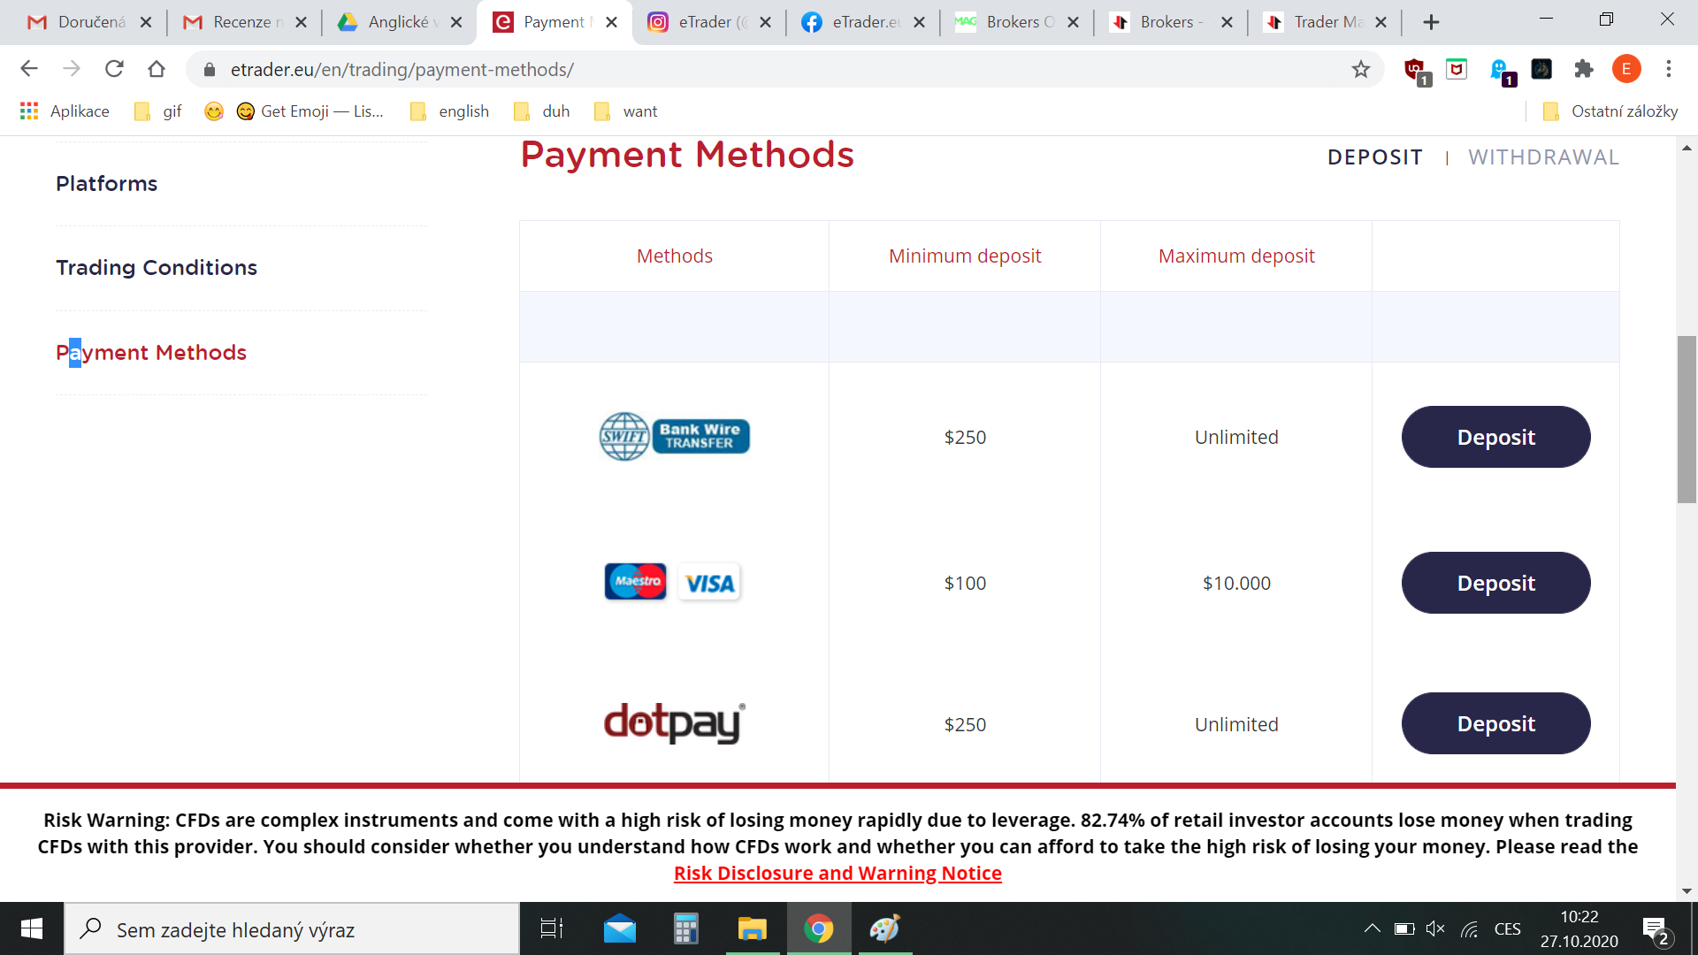Go to the browser home page icon
1698x955 pixels.
[157, 69]
